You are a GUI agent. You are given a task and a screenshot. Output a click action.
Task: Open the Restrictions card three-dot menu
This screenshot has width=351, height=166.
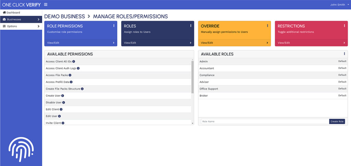[344, 26]
